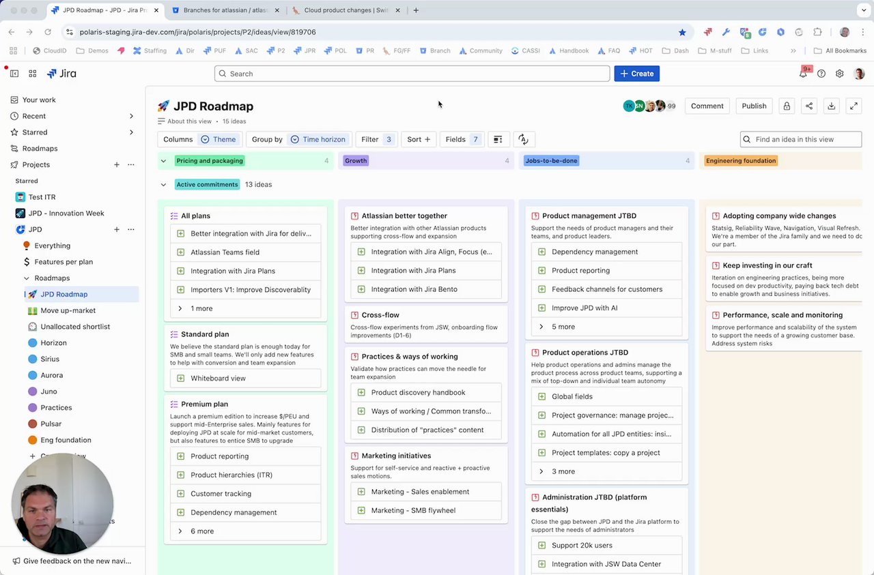Click the green Pricing and packaging label
This screenshot has height=575, width=874.
pyautogui.click(x=209, y=161)
